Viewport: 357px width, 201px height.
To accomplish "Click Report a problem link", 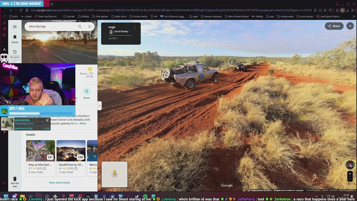I will (x=346, y=190).
